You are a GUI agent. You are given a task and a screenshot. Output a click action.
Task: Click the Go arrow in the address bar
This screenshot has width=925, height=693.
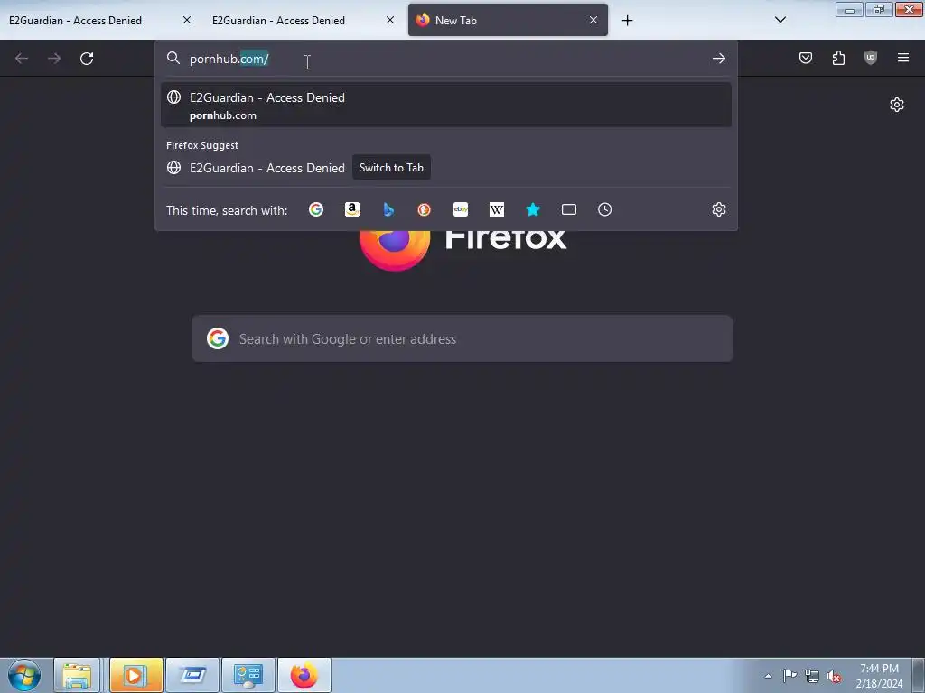coord(718,59)
